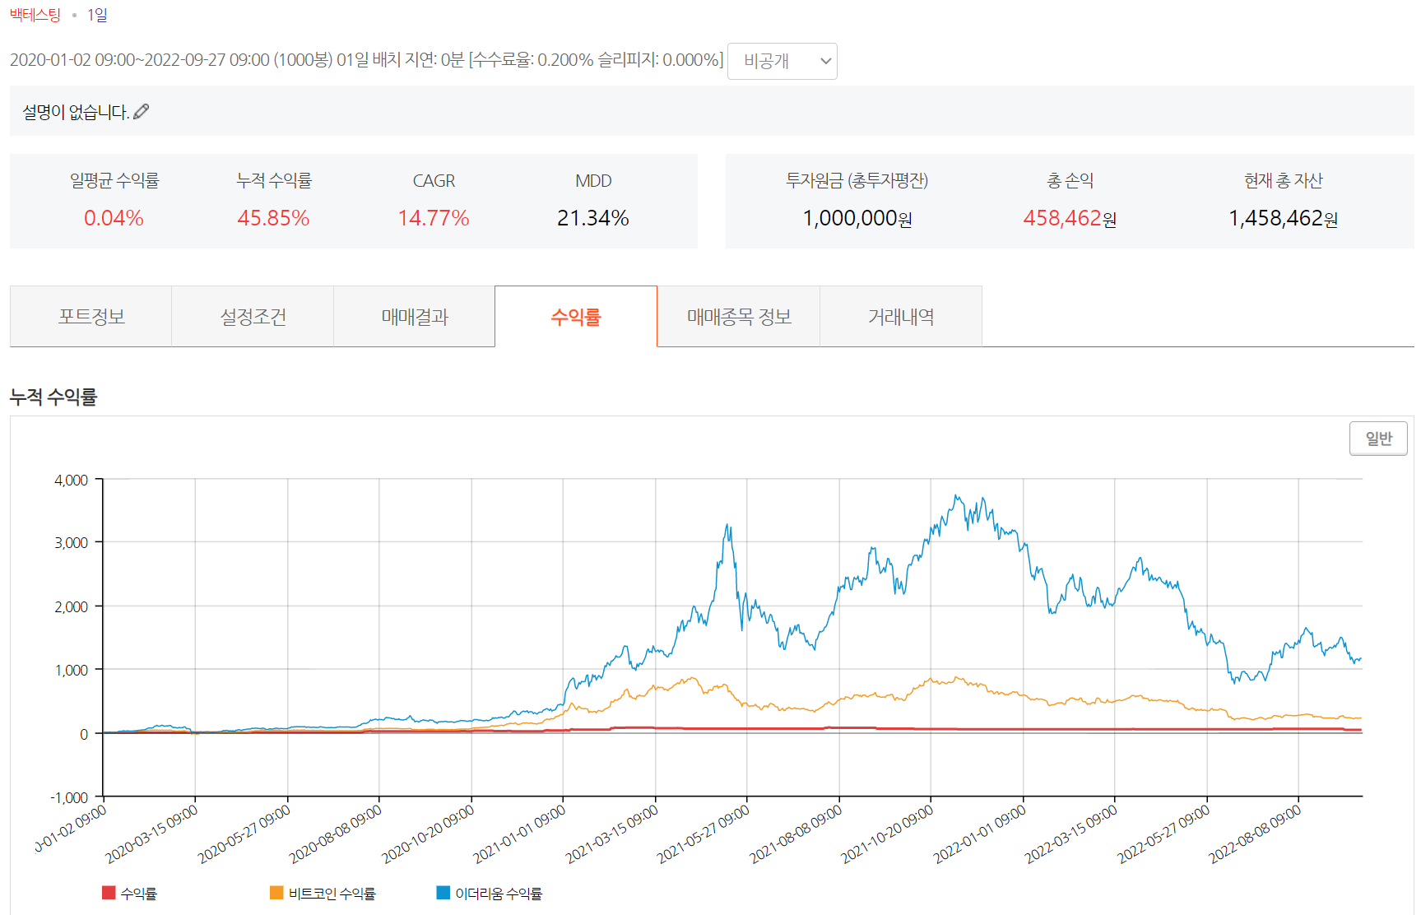Click the 2021-05-27 09:00 x-axis label
This screenshot has height=915, width=1421.
704,833
